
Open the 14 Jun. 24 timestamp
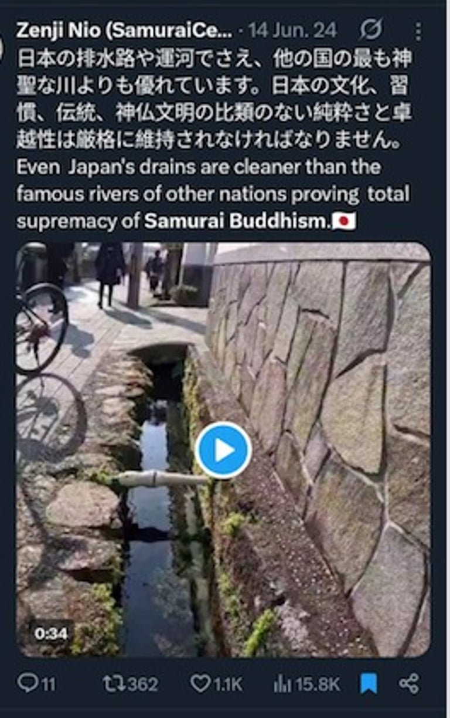(x=292, y=31)
